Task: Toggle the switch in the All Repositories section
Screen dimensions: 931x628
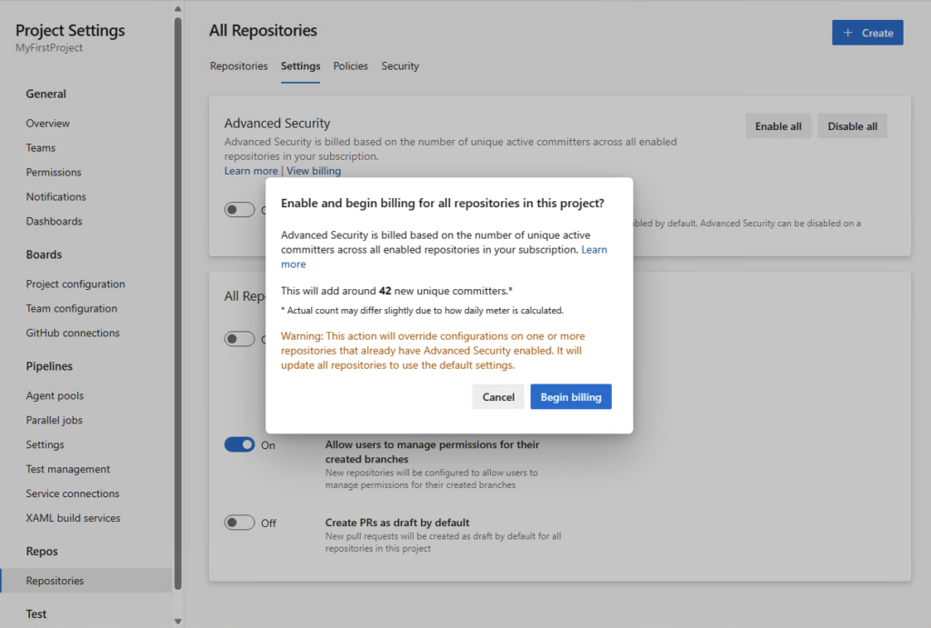Action: (238, 339)
